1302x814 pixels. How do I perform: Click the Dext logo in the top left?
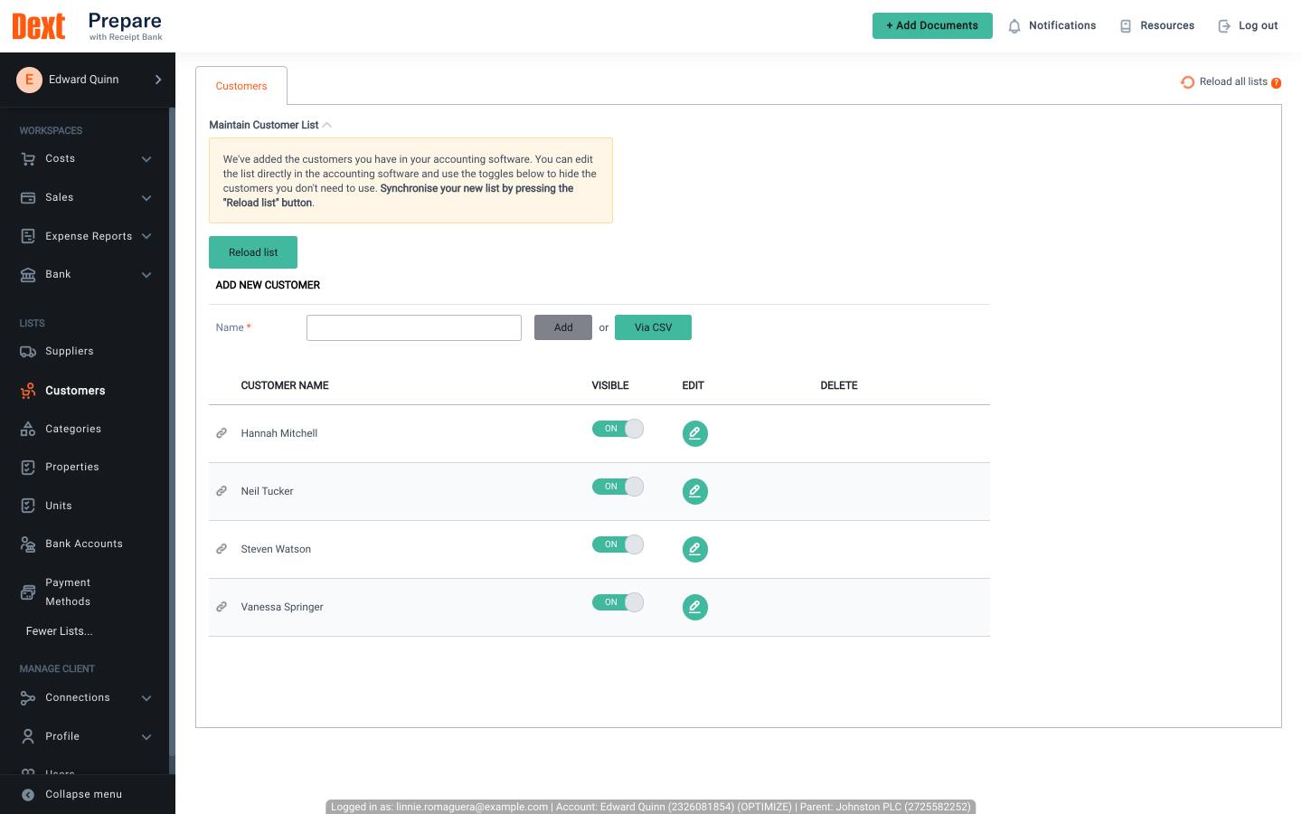pyautogui.click(x=38, y=26)
